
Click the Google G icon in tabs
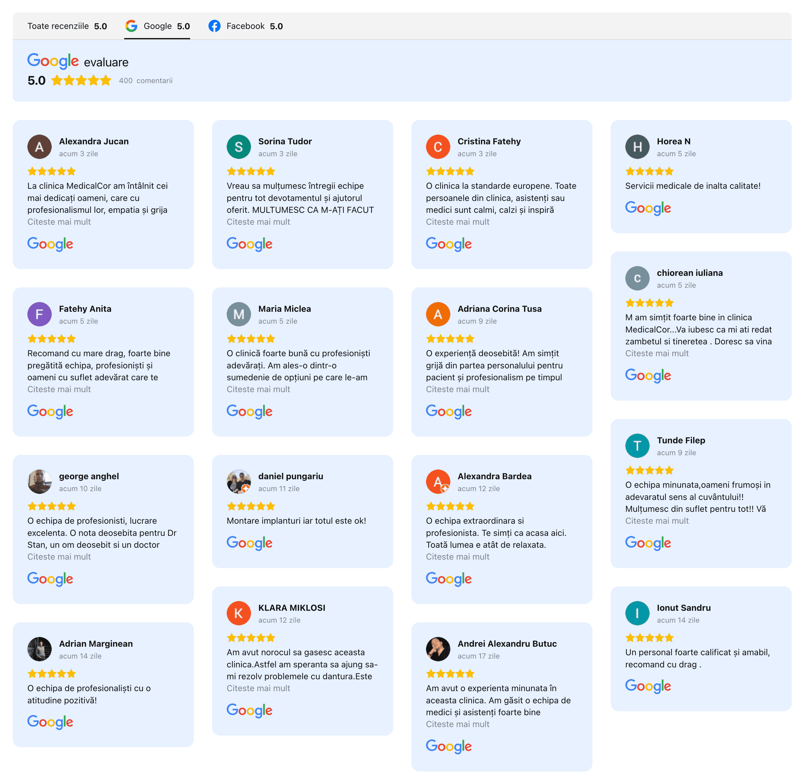(x=131, y=26)
